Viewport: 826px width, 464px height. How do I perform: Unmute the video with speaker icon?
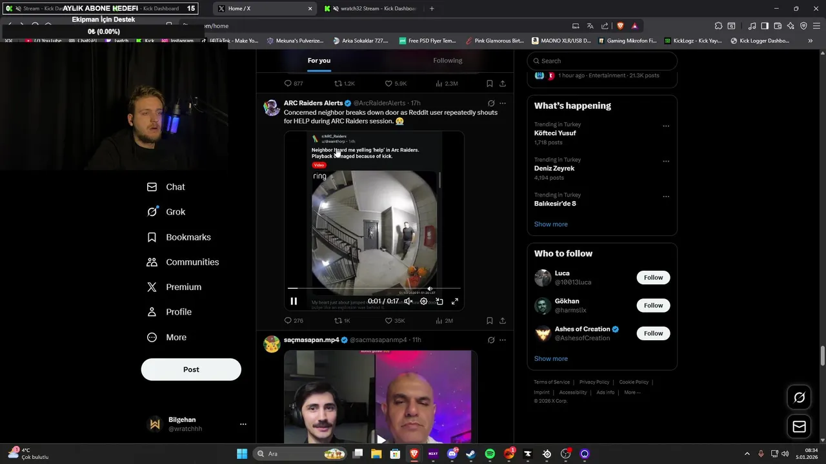tap(408, 301)
